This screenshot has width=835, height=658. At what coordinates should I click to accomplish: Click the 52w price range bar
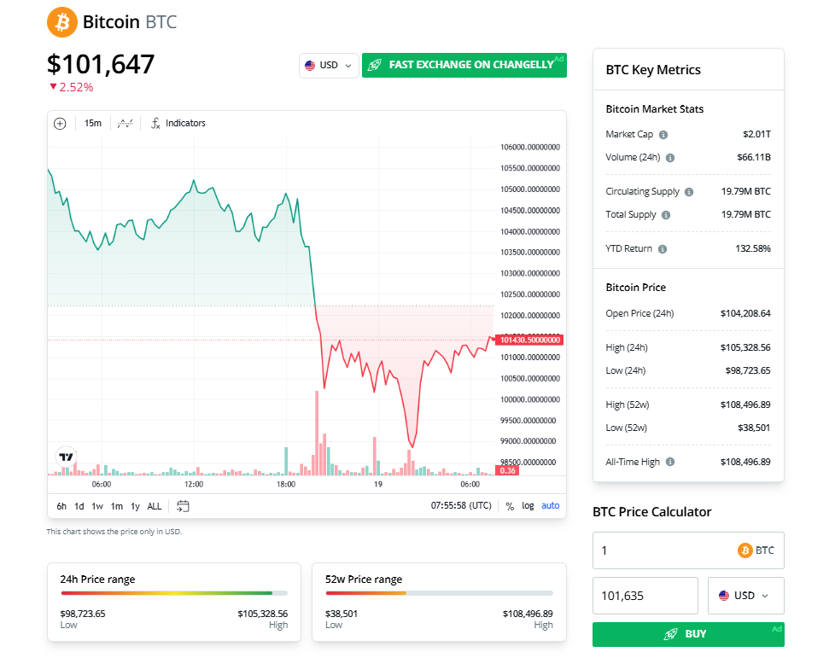pos(440,593)
